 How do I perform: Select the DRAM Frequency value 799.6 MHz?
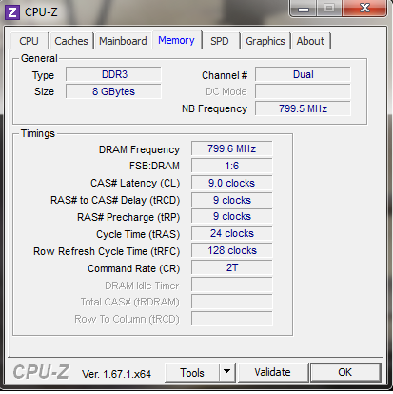(x=232, y=148)
